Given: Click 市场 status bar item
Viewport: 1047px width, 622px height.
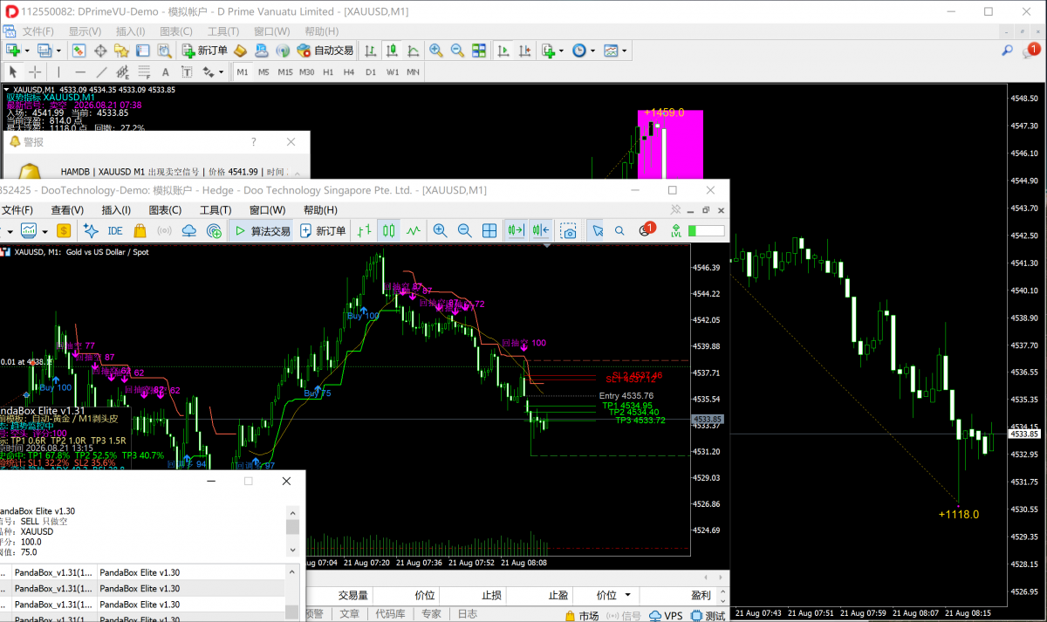Looking at the screenshot, I should (582, 615).
